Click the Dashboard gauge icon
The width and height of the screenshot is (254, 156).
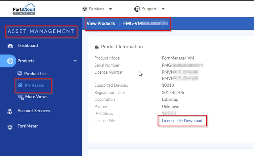[10, 46]
